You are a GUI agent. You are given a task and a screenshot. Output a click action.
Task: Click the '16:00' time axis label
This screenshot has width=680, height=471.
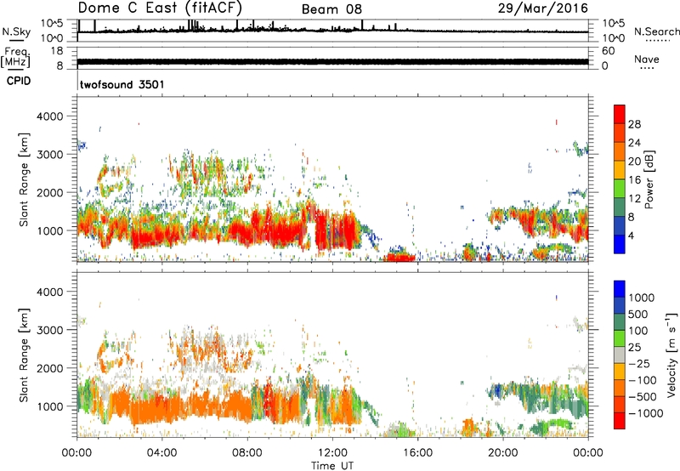click(x=417, y=453)
